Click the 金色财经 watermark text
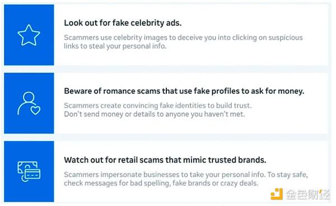Screen dimensions: 336x206 (x=308, y=194)
